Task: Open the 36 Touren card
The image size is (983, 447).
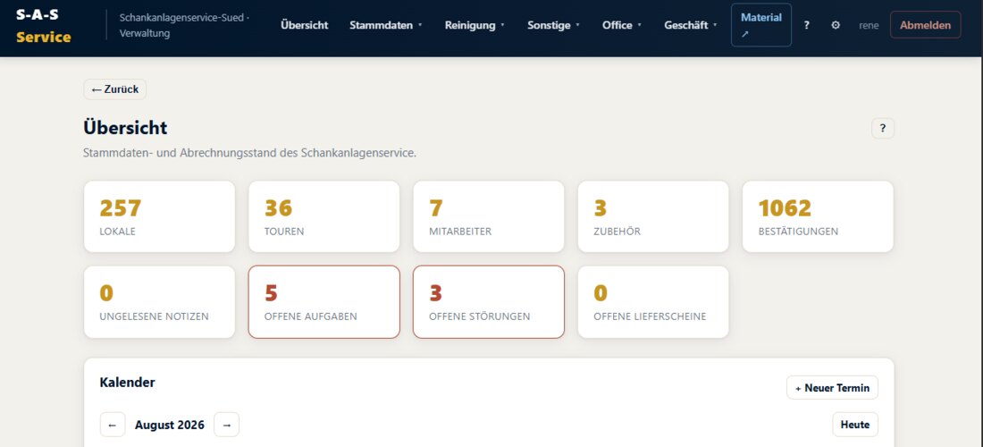Action: pos(324,217)
